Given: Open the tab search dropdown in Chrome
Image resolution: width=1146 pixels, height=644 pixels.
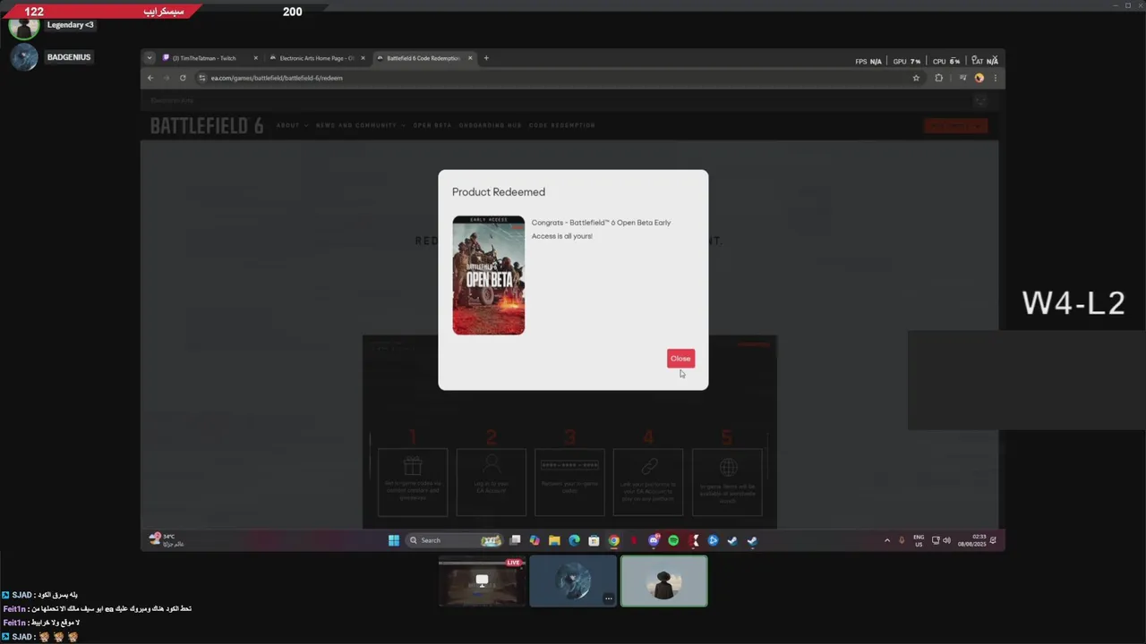Looking at the screenshot, I should (x=150, y=58).
